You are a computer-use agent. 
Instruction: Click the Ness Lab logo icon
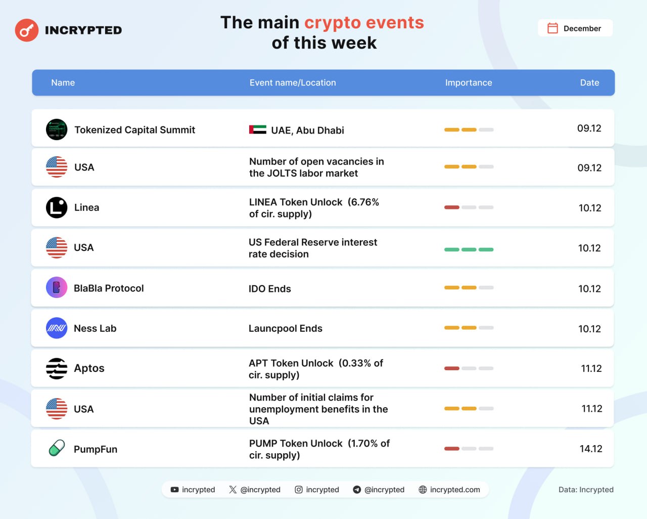[57, 328]
